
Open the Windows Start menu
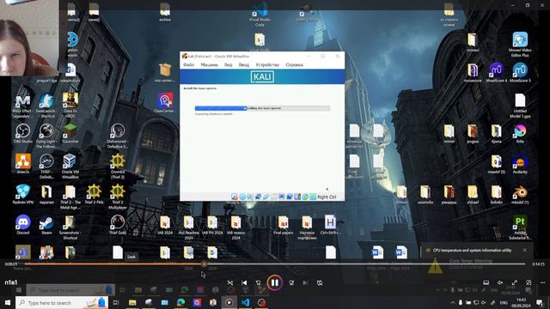(x=8, y=302)
